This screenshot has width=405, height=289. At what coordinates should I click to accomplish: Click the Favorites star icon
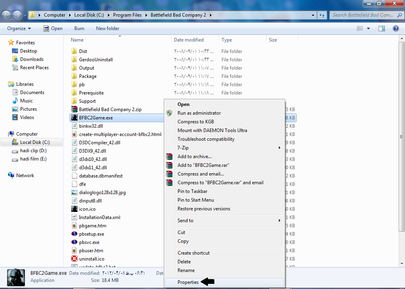[11, 42]
